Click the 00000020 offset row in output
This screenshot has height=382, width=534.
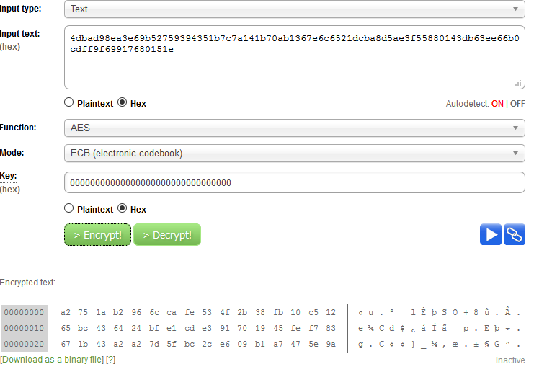point(25,344)
